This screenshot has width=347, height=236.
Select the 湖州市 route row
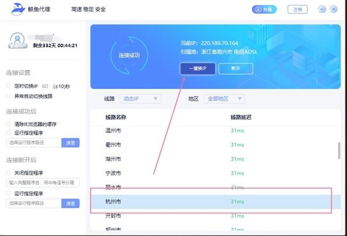216,158
